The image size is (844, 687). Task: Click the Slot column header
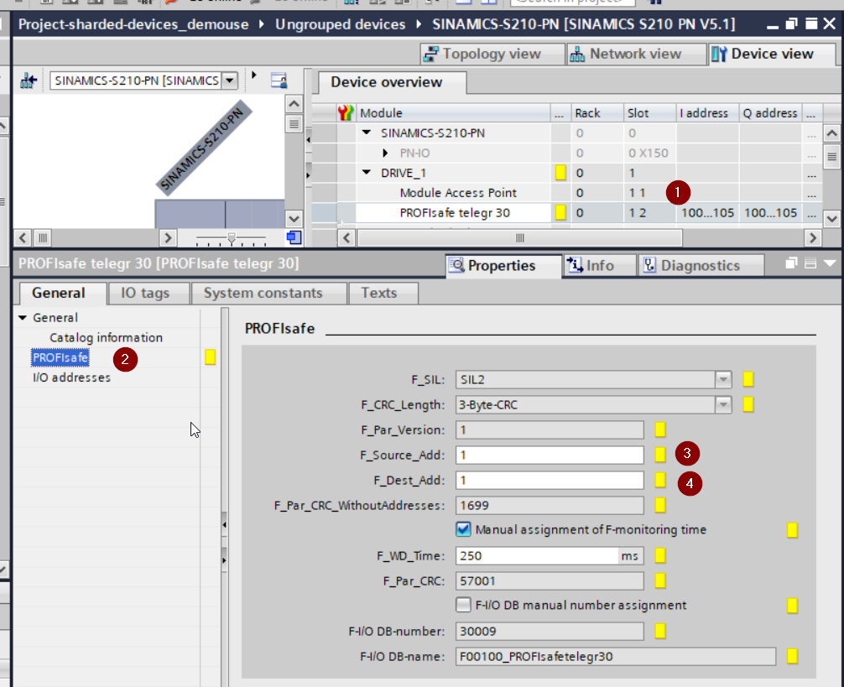click(649, 113)
